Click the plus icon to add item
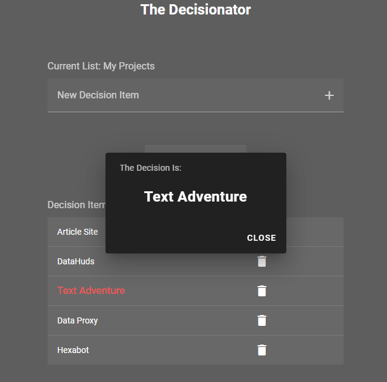Viewport: 387px width, 382px height. click(x=329, y=95)
